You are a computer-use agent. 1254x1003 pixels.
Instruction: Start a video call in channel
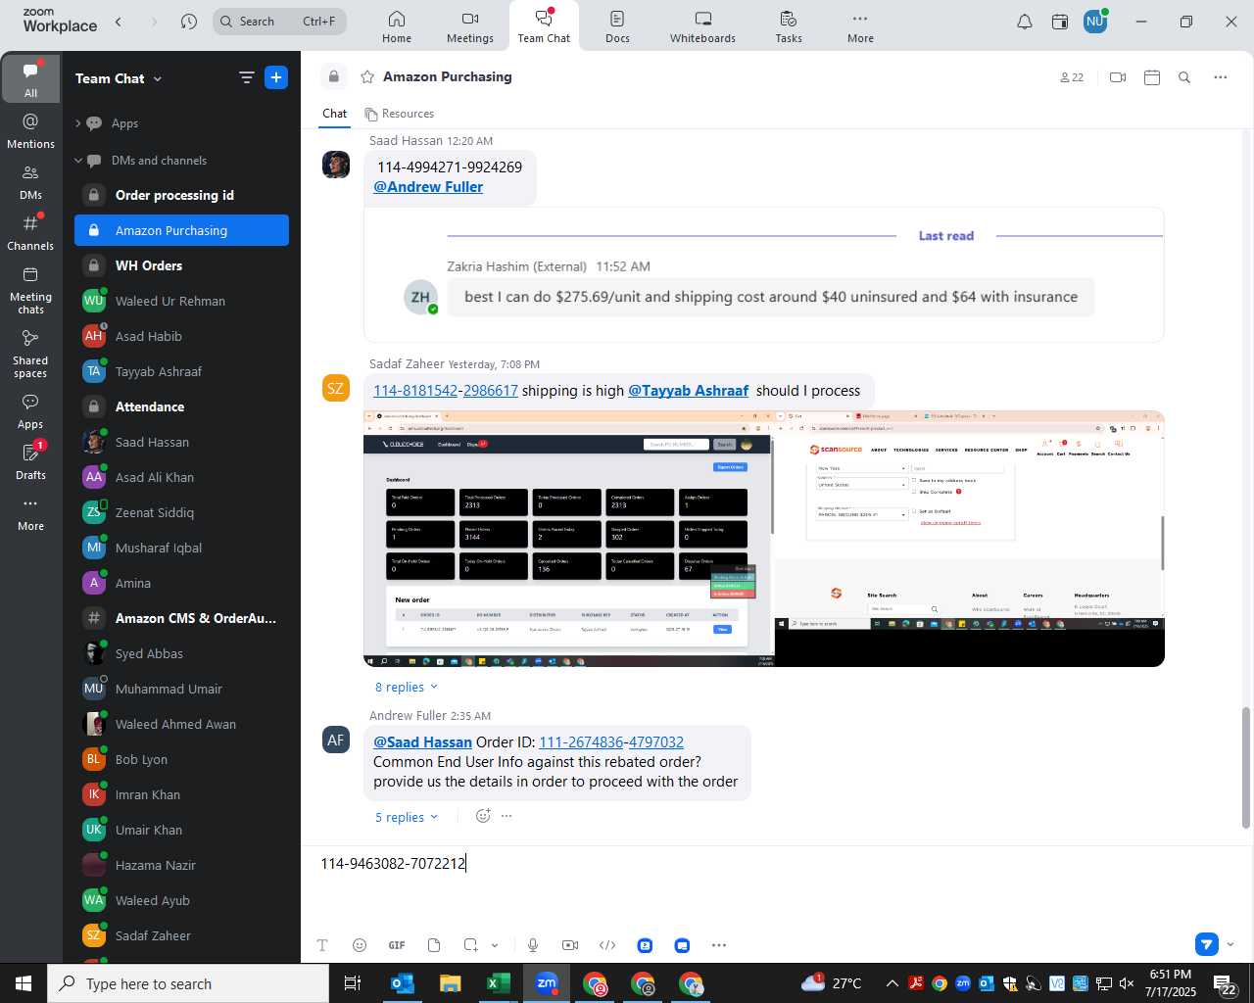click(x=1118, y=77)
